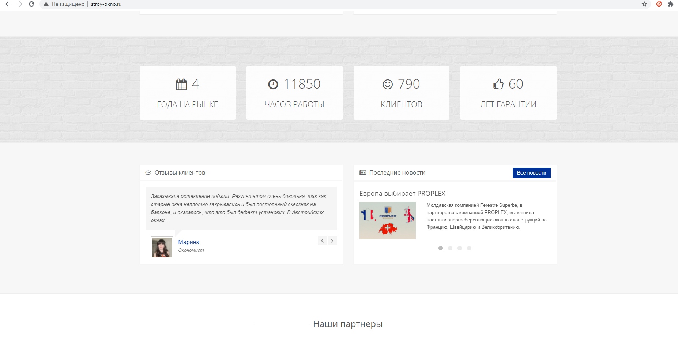Click the КЛИЕНТОВ label
678x343 pixels.
click(402, 105)
